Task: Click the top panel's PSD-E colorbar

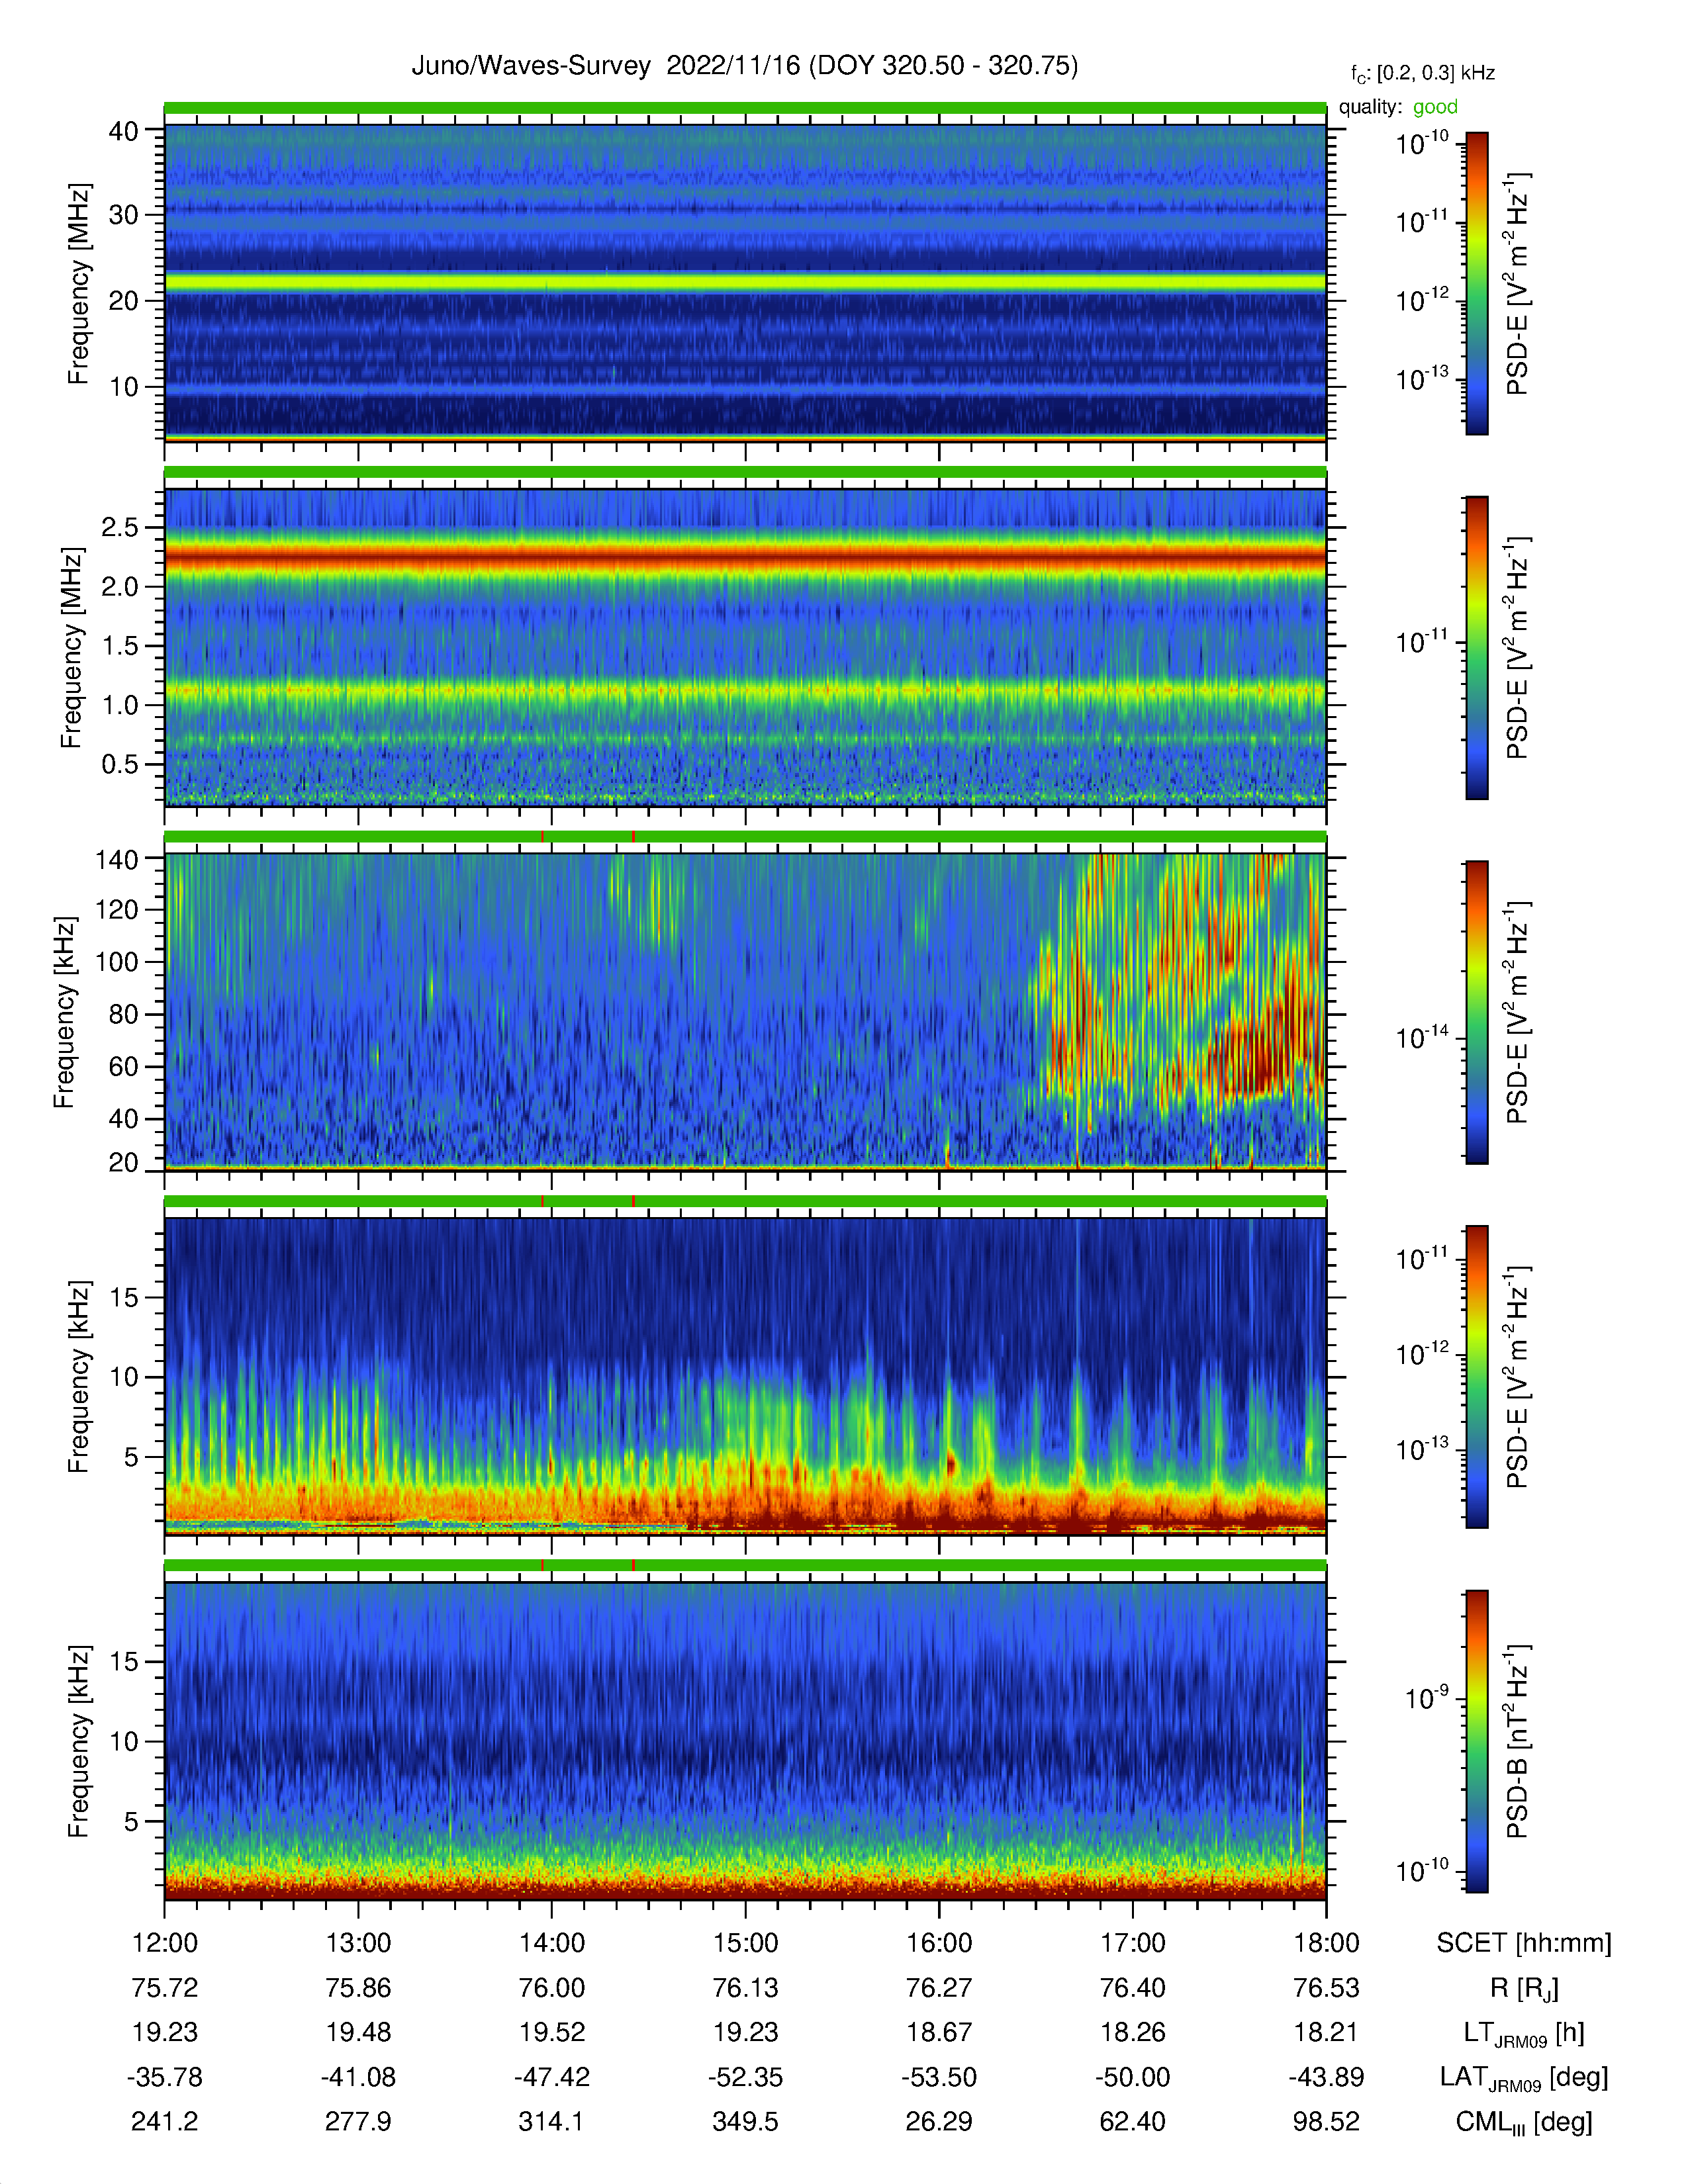Action: 1476,283
